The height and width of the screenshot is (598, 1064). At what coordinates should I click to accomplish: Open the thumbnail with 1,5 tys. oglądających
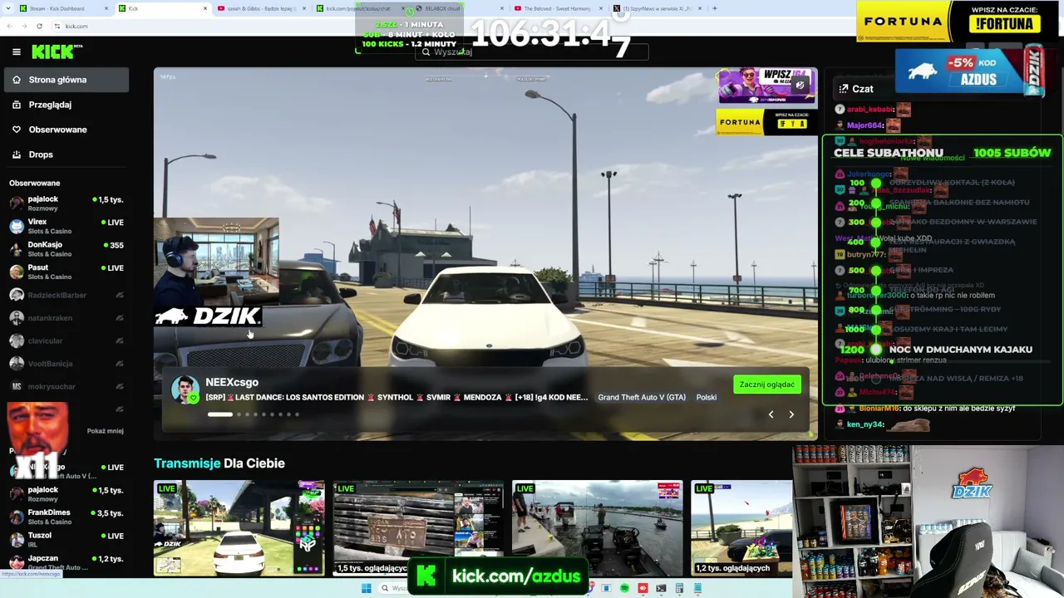point(418,528)
